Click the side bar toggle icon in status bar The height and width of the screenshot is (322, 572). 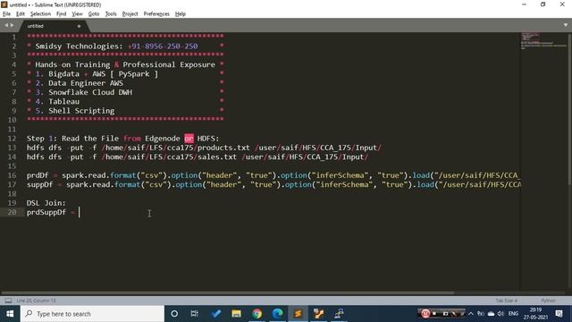tap(8, 301)
